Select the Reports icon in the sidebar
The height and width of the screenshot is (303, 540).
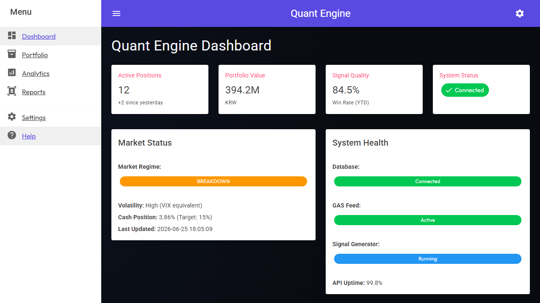coord(12,91)
